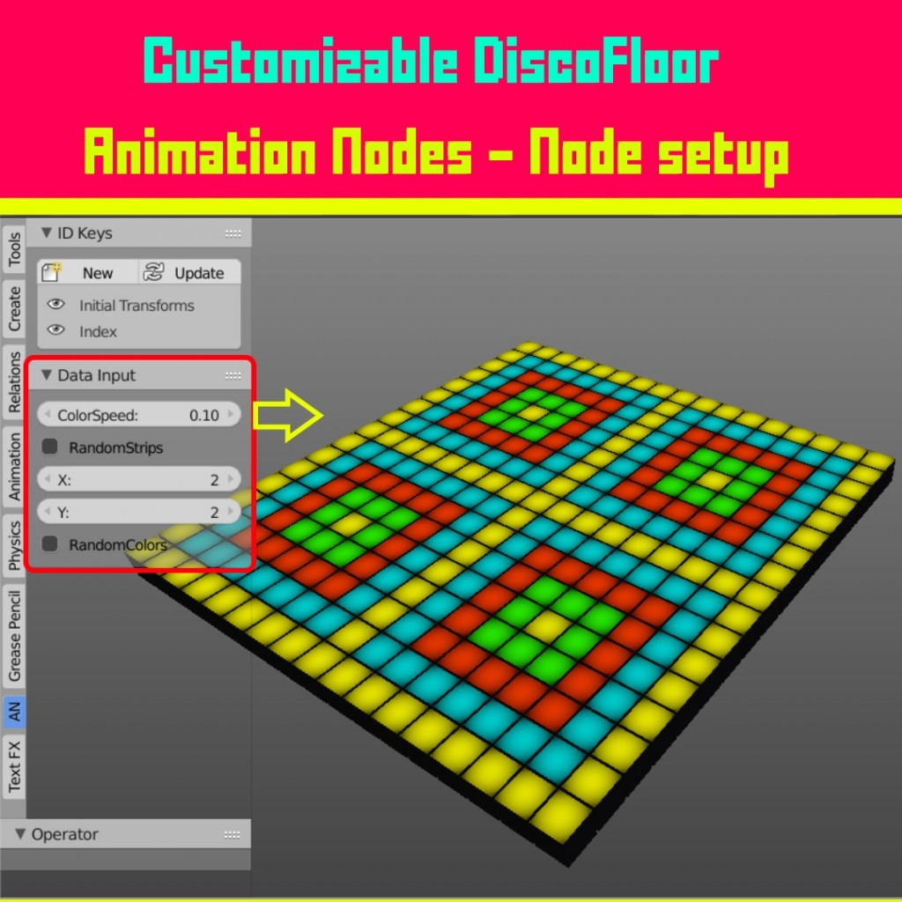Image resolution: width=902 pixels, height=902 pixels.
Task: Enable the RandomStrips checkbox
Action: [48, 447]
